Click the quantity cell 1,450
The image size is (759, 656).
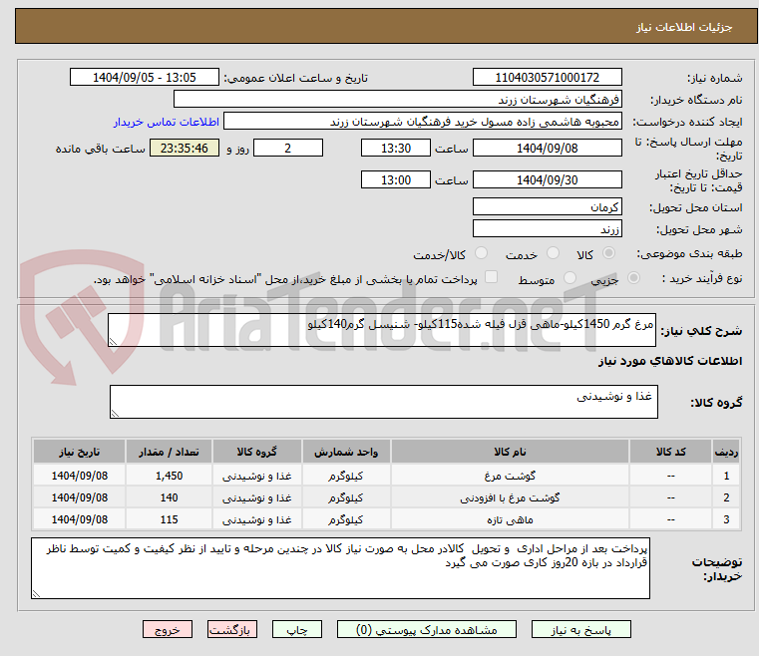(x=169, y=476)
